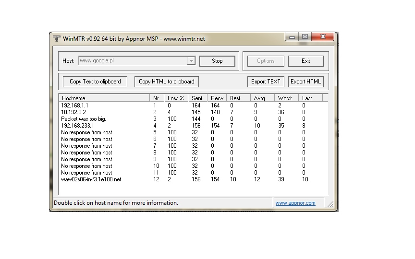The image size is (415, 259).
Task: Click the Recv column header
Action: click(217, 98)
